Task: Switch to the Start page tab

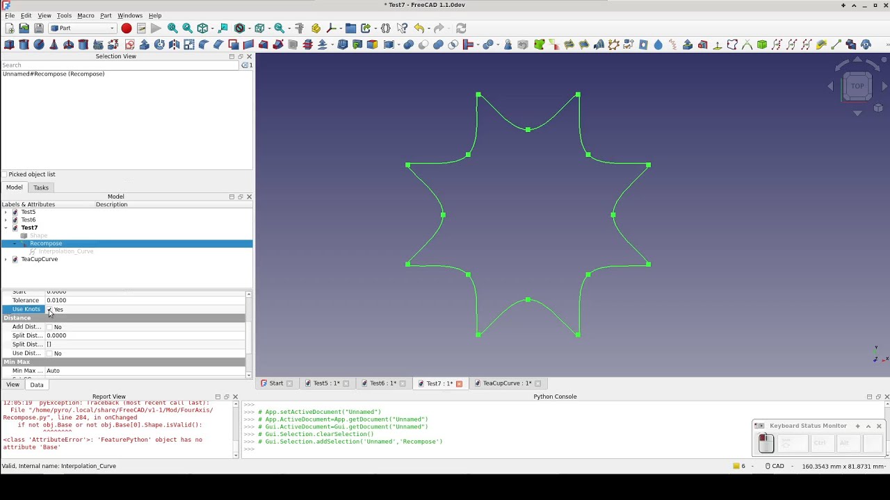Action: point(276,383)
